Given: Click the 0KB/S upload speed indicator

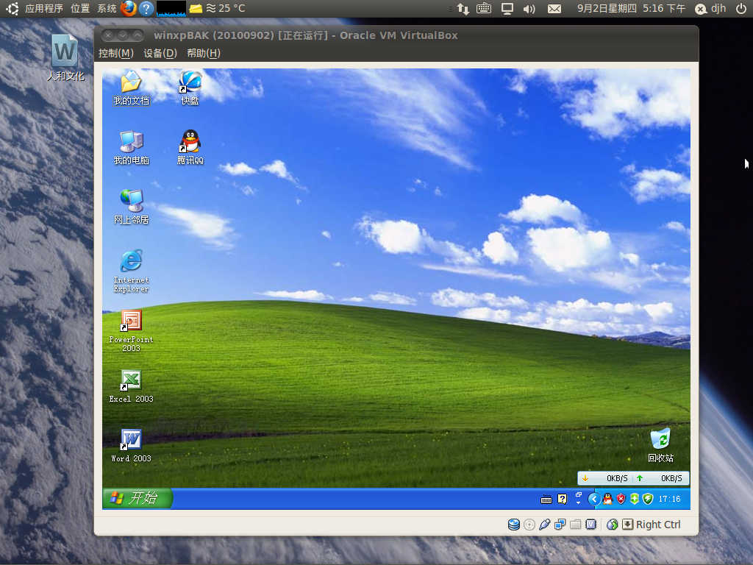Looking at the screenshot, I should pos(660,478).
